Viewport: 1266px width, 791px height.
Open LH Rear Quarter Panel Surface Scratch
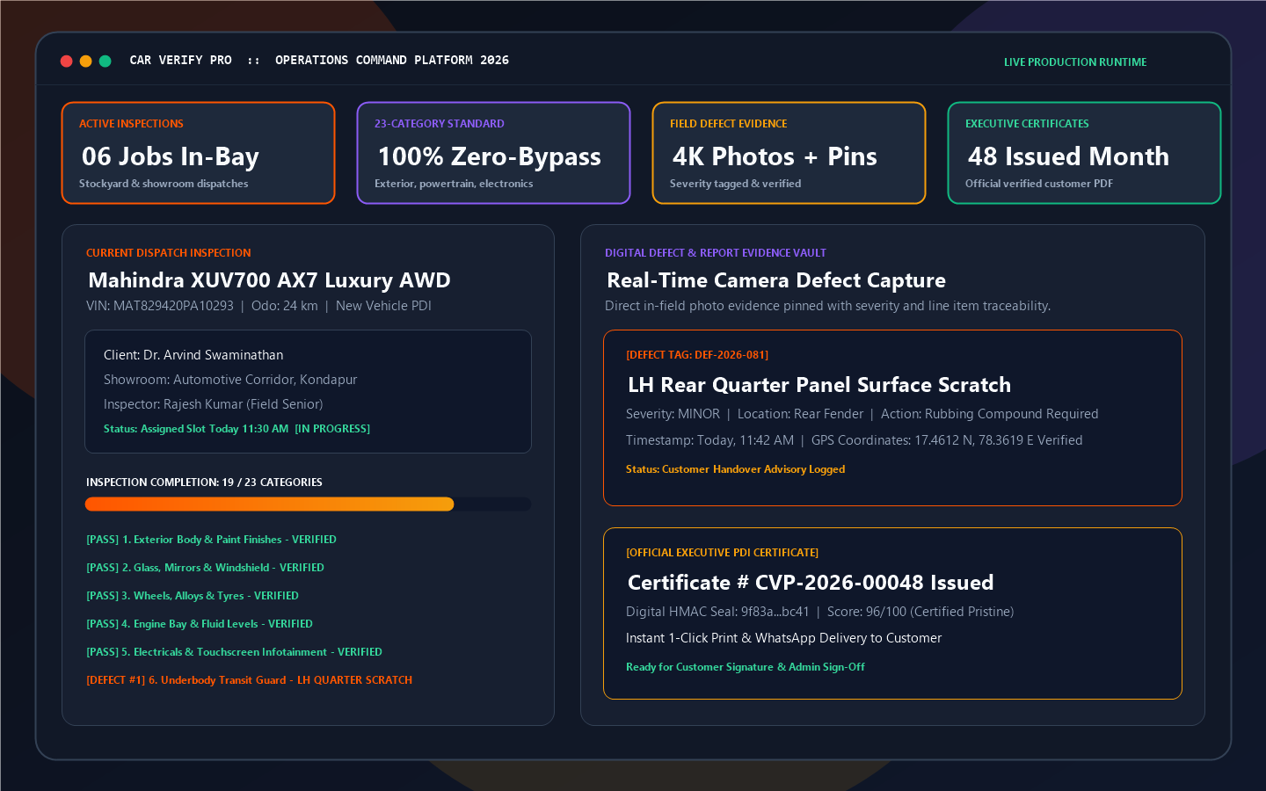819,385
